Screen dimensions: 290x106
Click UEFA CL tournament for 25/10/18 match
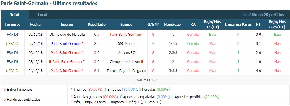(x=13, y=44)
